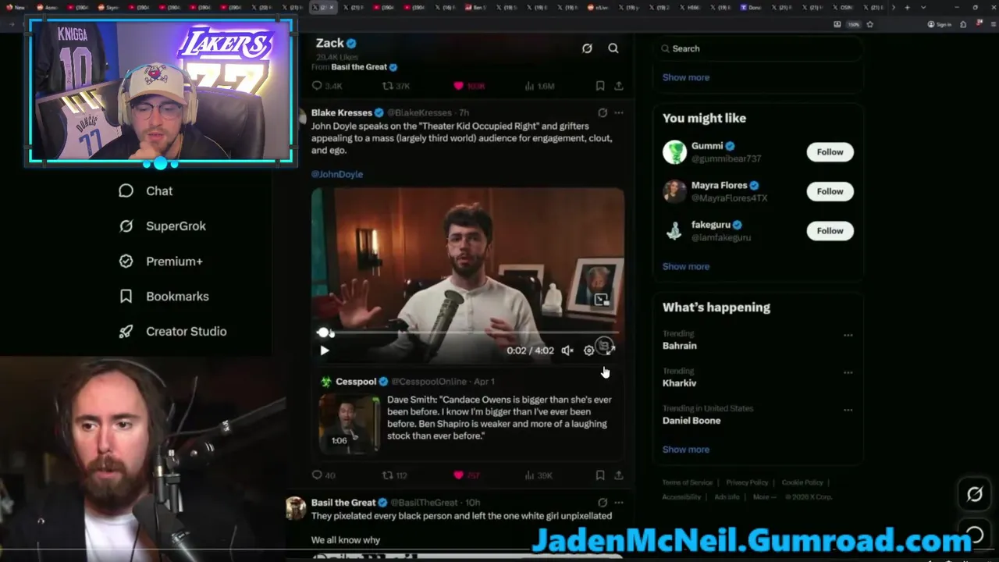
Task: Open options for the Bahrain trend
Action: click(x=848, y=335)
